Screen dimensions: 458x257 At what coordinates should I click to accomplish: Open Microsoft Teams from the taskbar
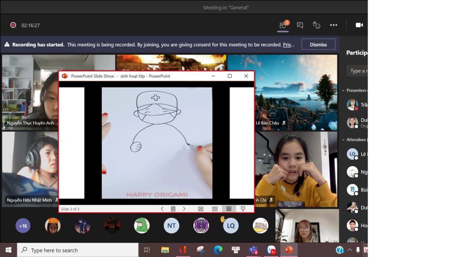[253, 250]
